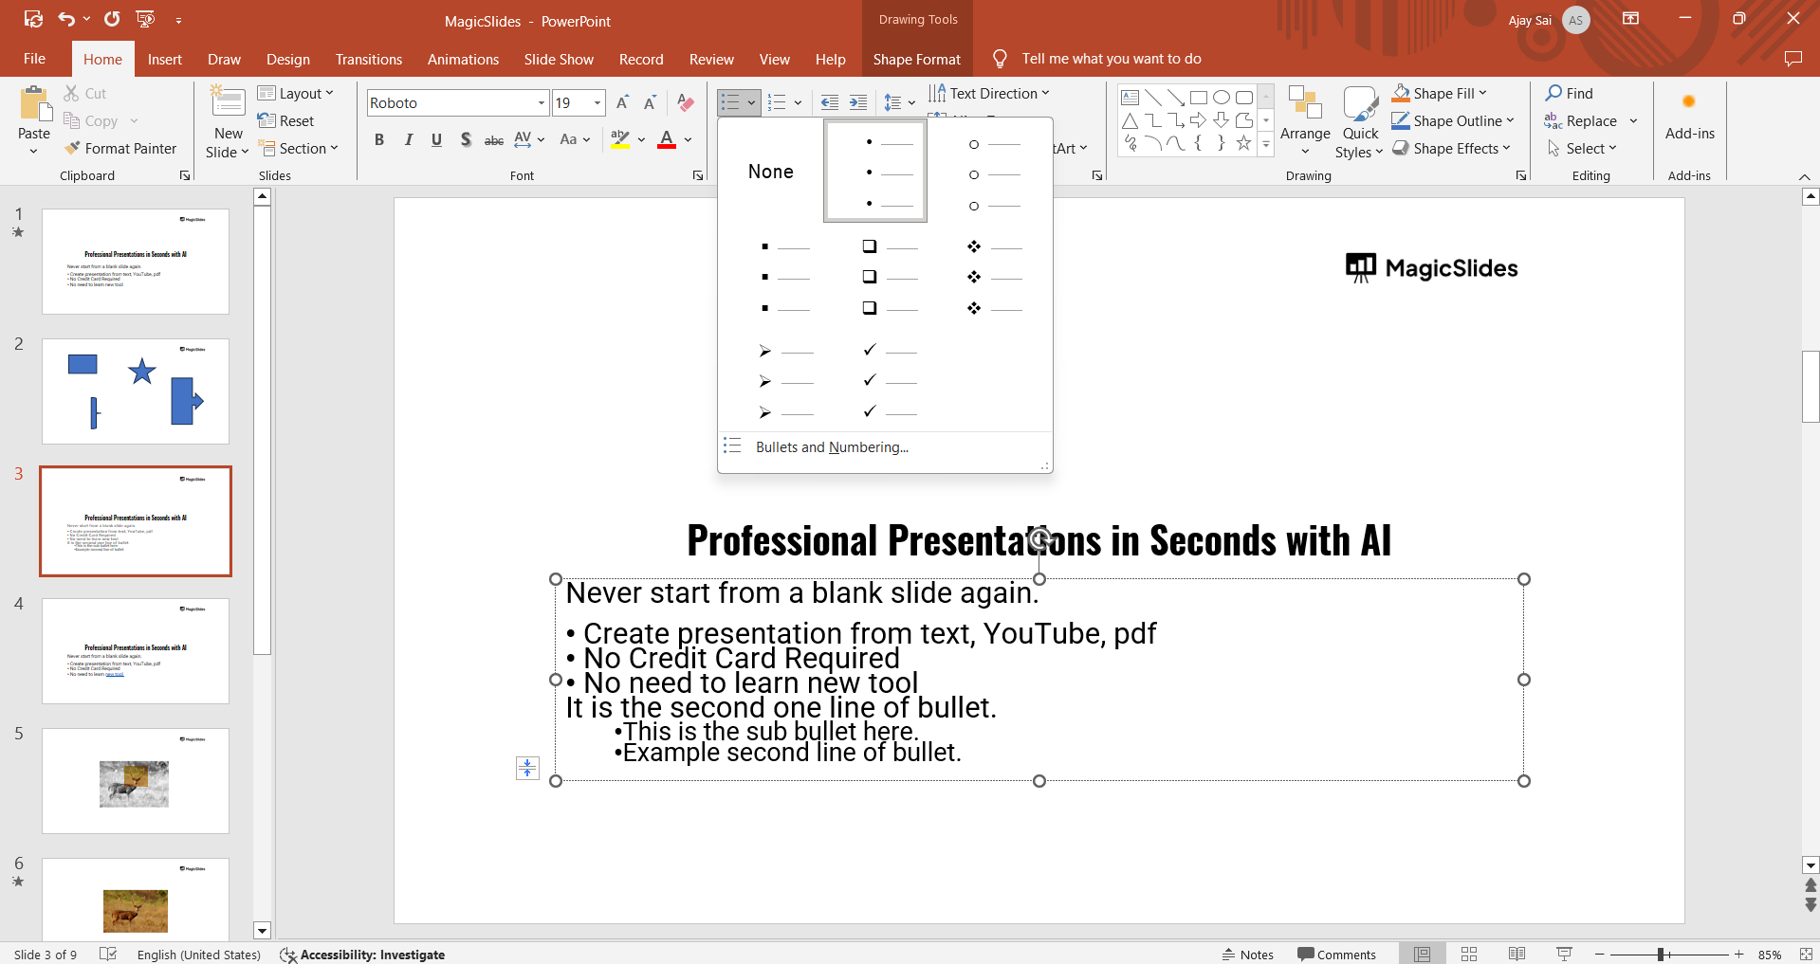Screen dimensions: 1820x964
Task: Open the Shape Effects dropdown
Action: tap(1451, 148)
